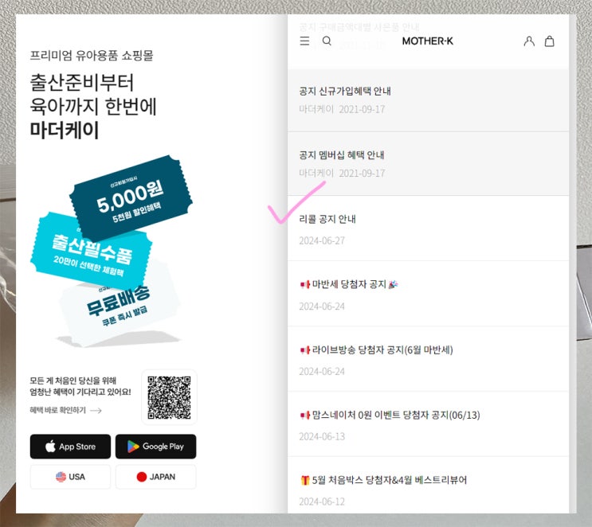Viewport: 592px width, 527px height.
Task: Open 맘스네이처 0원 이벤트 당첨자 공지 post
Action: tap(428, 424)
